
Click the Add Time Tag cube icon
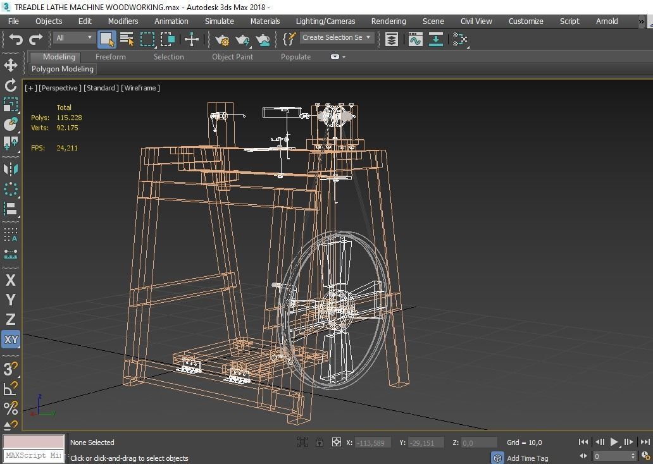497,458
